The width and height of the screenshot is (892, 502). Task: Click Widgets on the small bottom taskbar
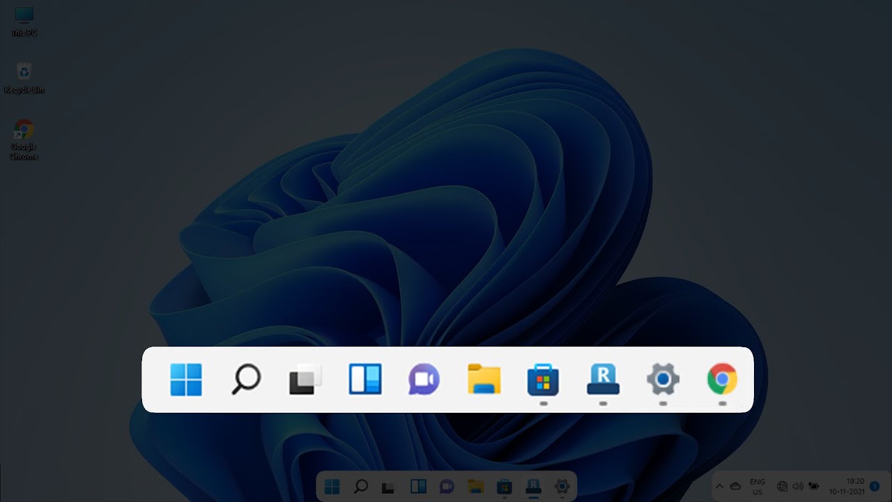coord(418,486)
